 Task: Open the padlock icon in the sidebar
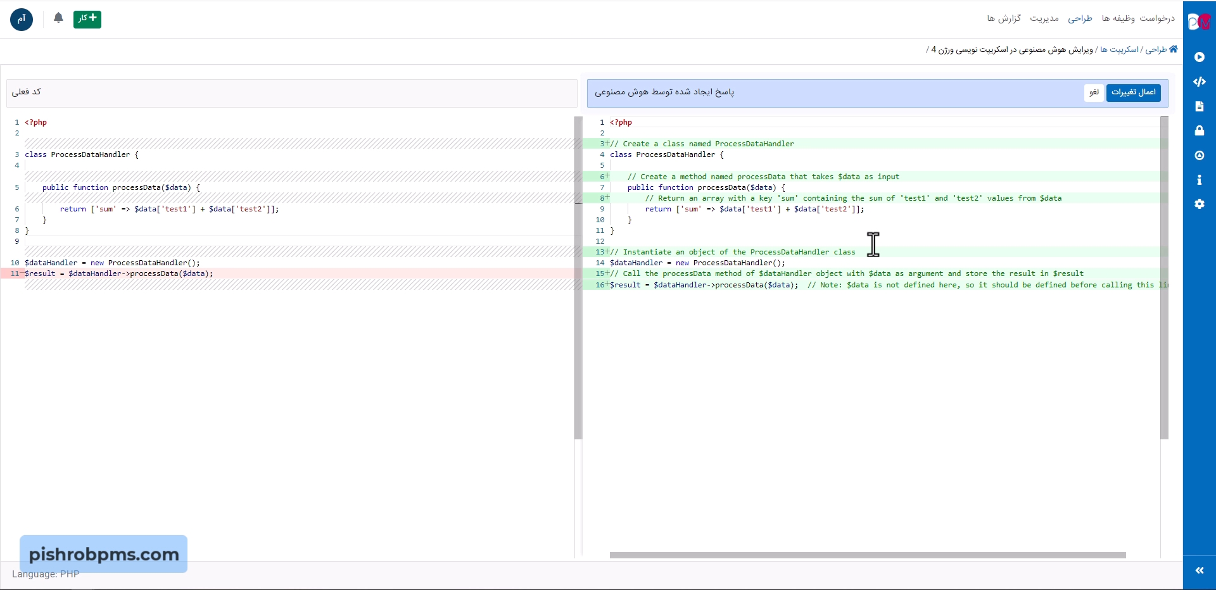1199,131
